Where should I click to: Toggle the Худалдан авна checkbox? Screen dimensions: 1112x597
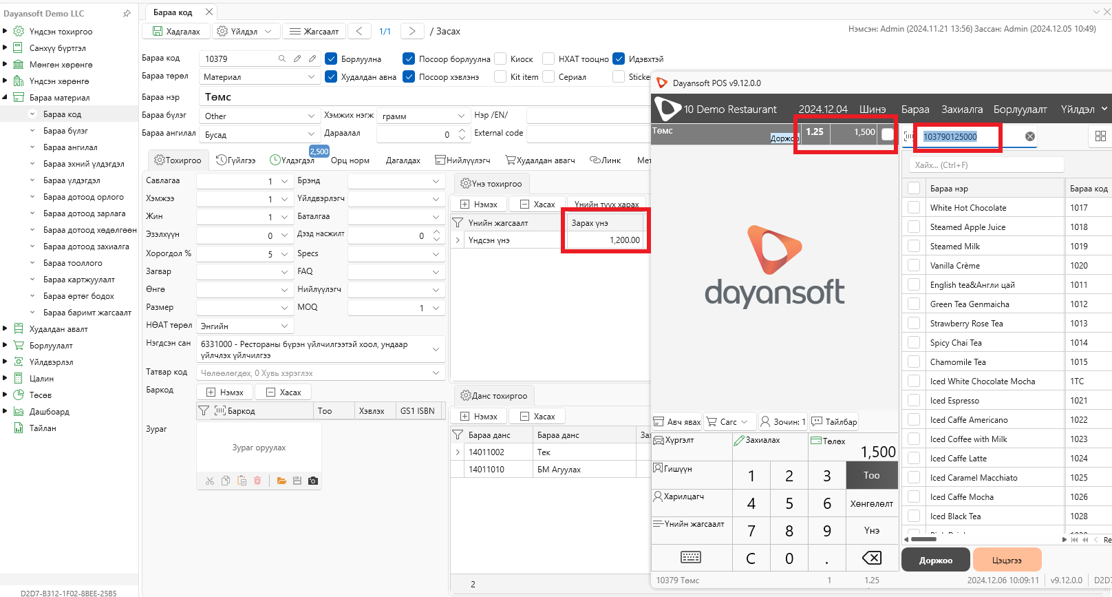[331, 76]
